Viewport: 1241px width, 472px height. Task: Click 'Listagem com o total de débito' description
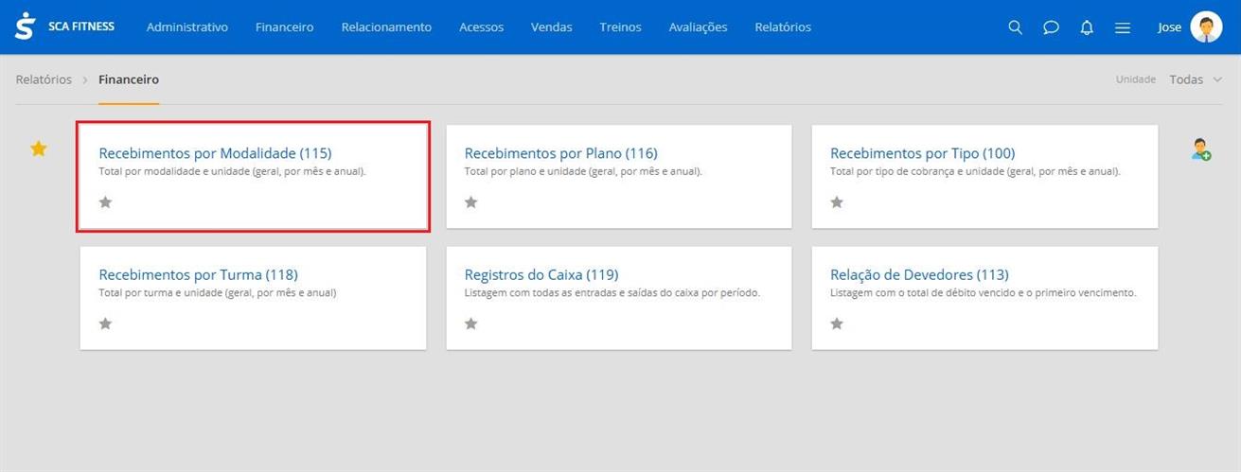tap(983, 293)
